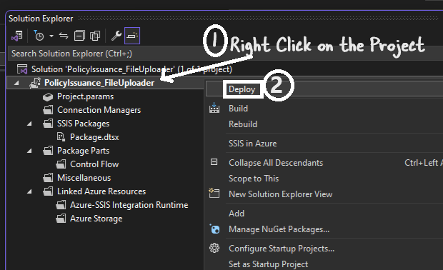Image resolution: width=443 pixels, height=270 pixels.
Task: Click the New Solution Explorer View icon
Action: (214, 193)
